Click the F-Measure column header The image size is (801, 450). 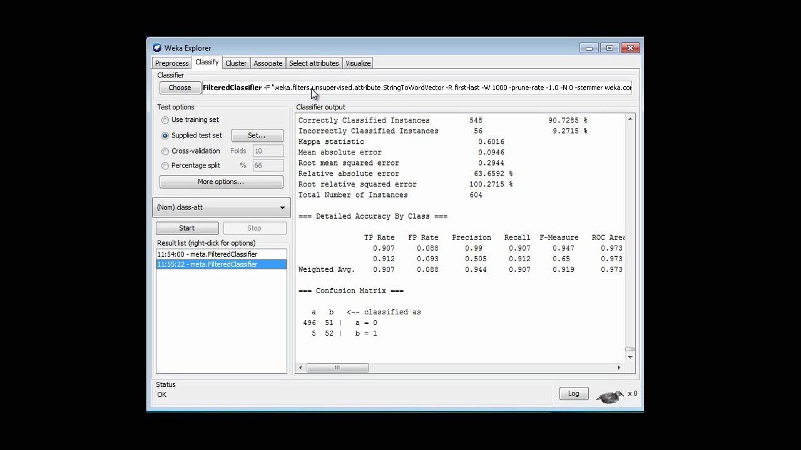559,237
